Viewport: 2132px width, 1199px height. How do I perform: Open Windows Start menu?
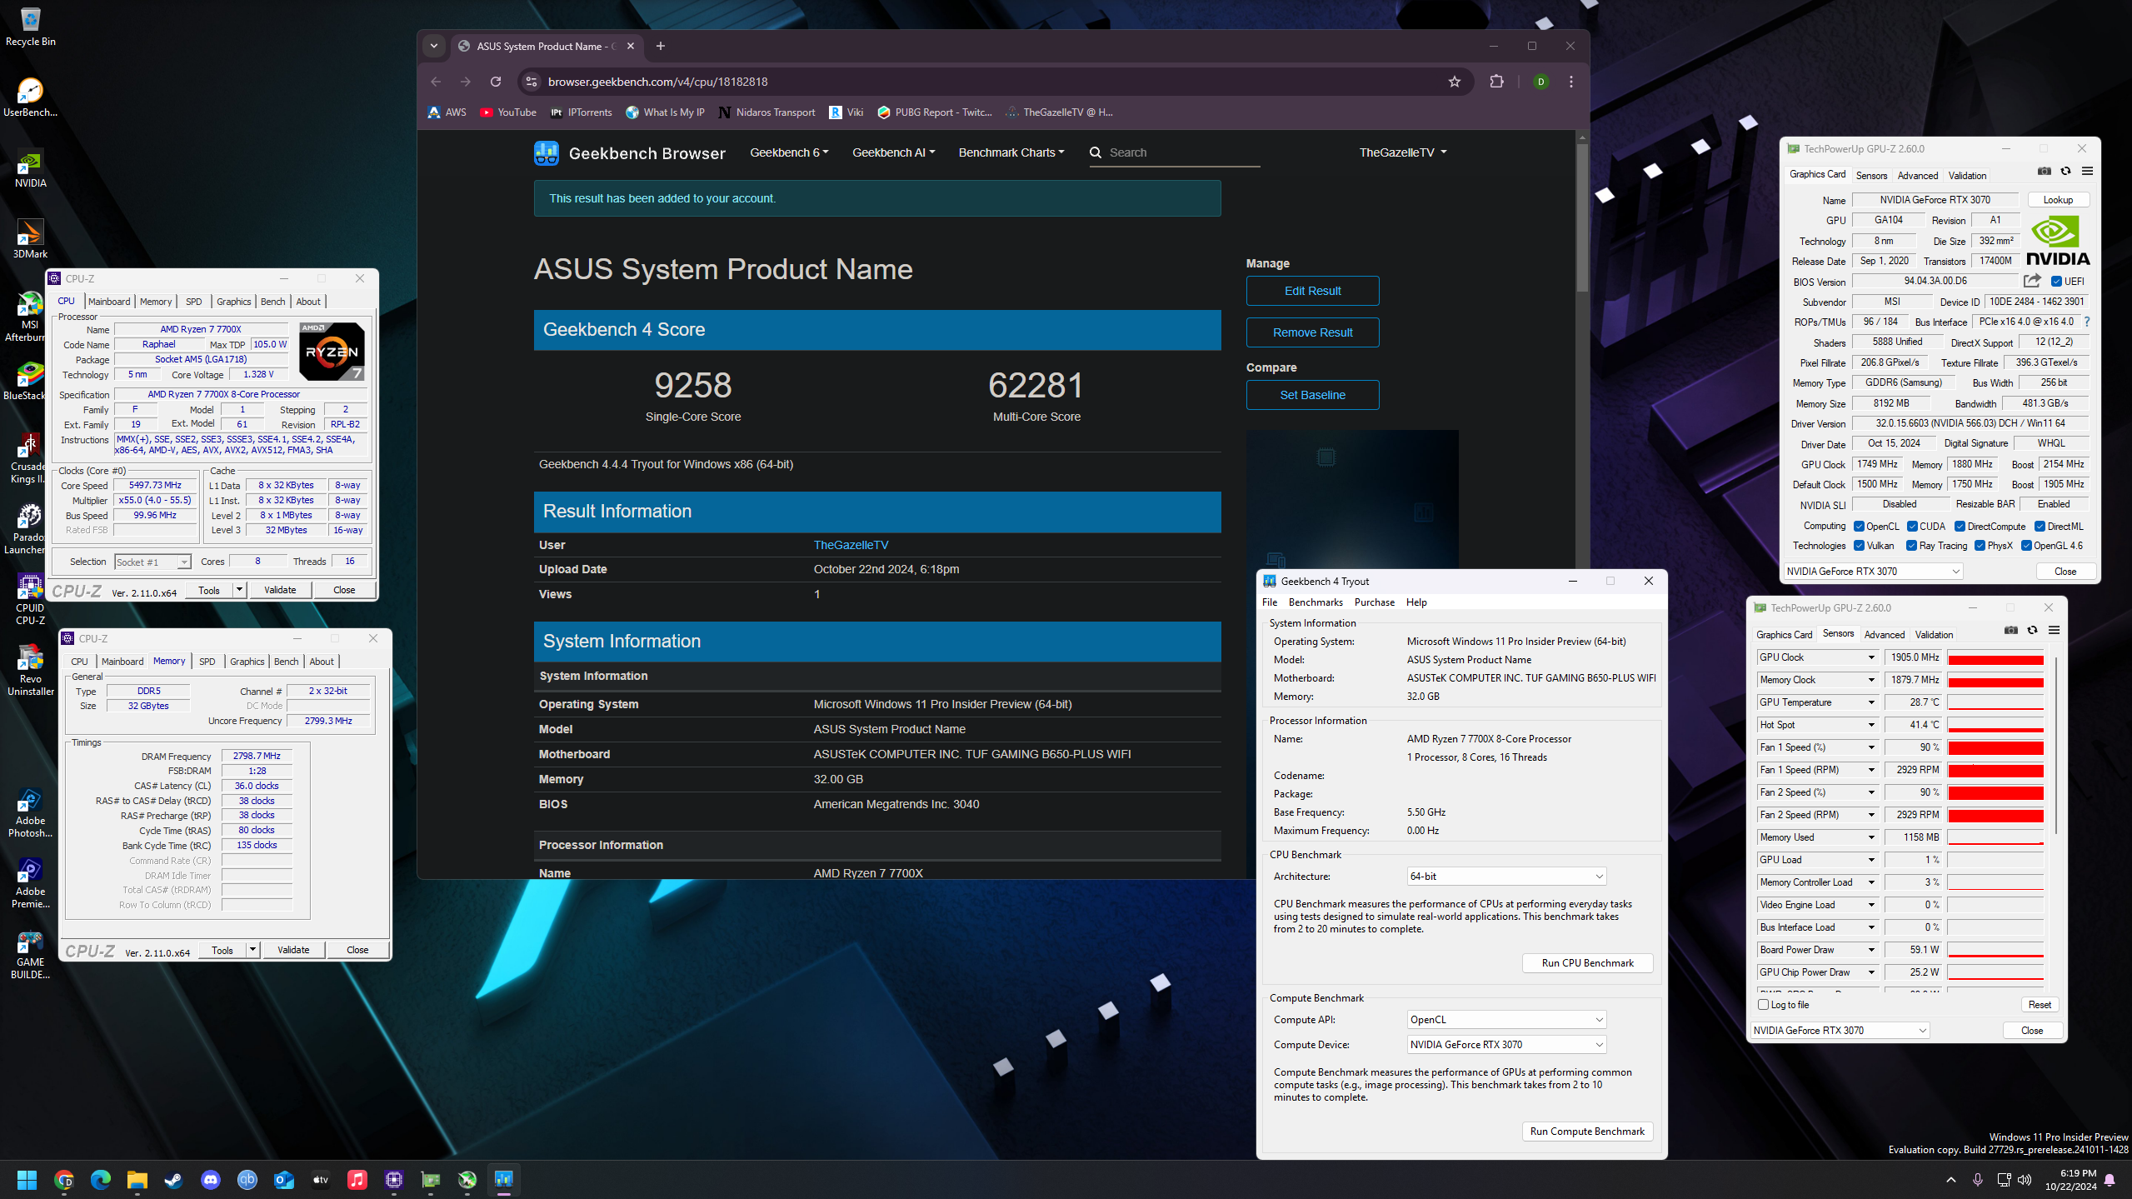(x=27, y=1179)
